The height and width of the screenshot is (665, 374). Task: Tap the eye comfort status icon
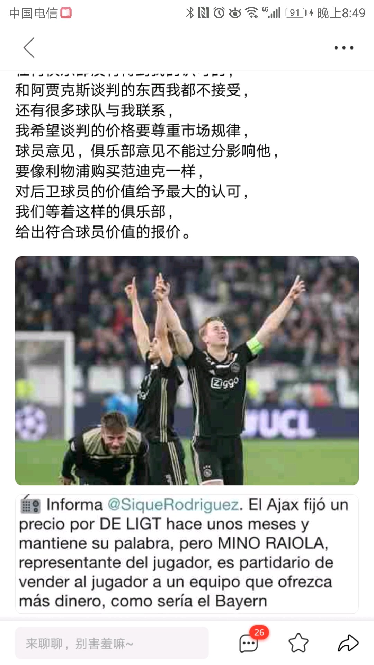235,13
